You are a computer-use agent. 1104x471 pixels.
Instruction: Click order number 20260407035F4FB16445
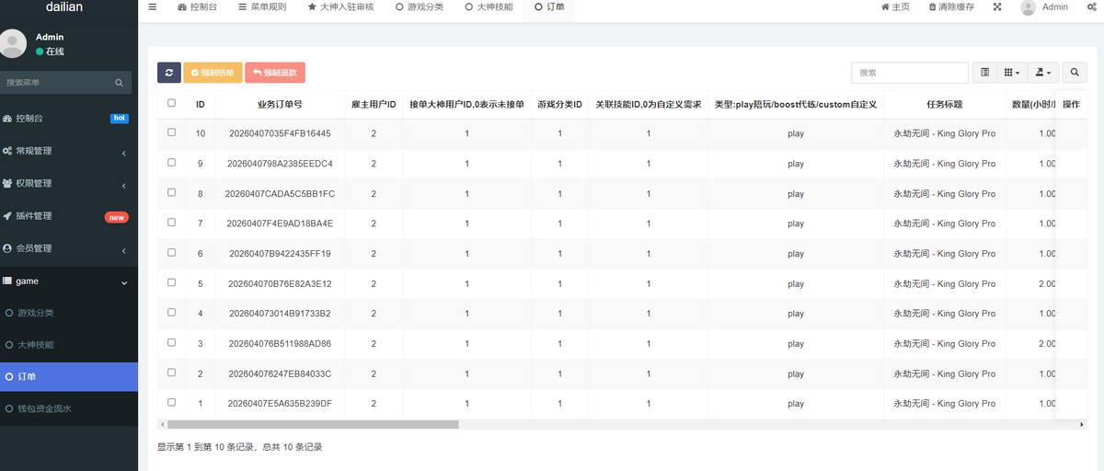[x=280, y=133]
